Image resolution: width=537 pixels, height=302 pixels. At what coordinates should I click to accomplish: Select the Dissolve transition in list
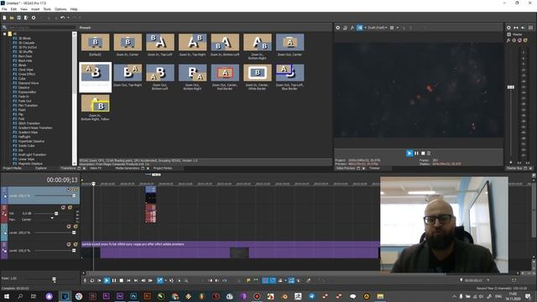pos(23,87)
